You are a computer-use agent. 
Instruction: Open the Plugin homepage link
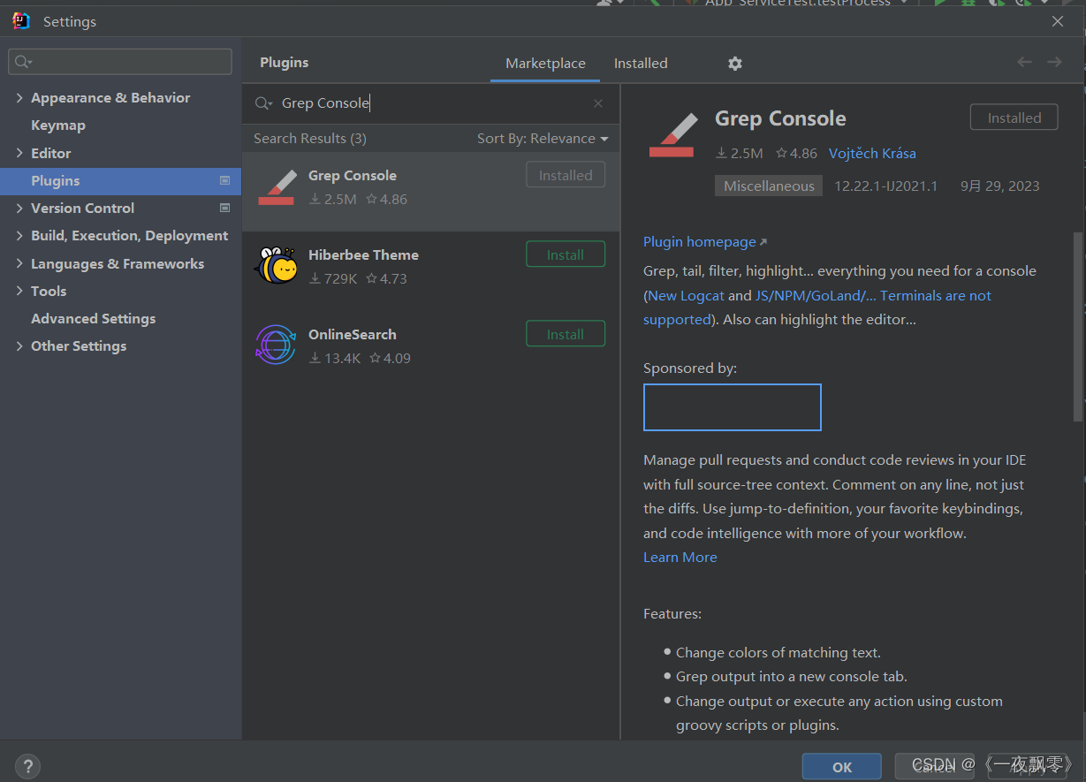click(x=704, y=242)
